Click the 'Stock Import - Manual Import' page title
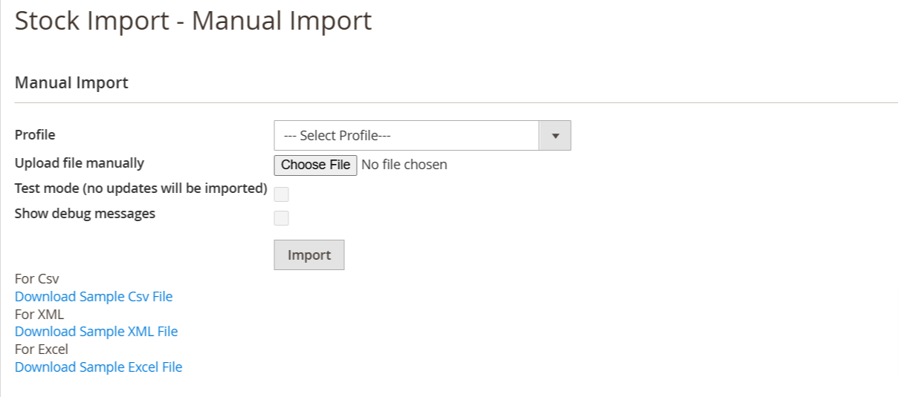Image resolution: width=898 pixels, height=397 pixels. coord(193,21)
